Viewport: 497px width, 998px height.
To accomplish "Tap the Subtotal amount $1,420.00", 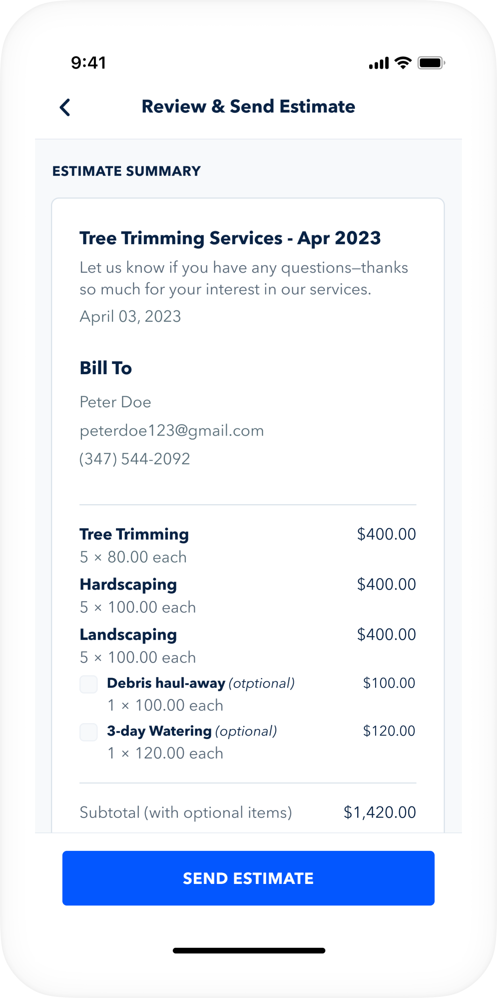I will 380,813.
